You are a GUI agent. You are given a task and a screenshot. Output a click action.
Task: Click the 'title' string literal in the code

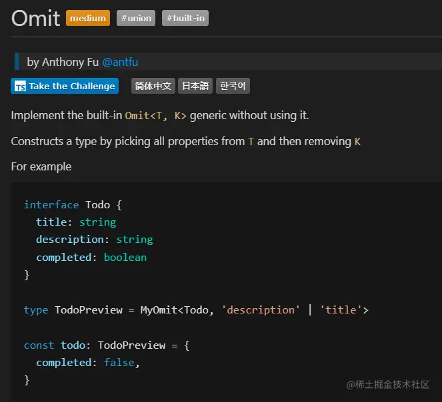click(341, 309)
